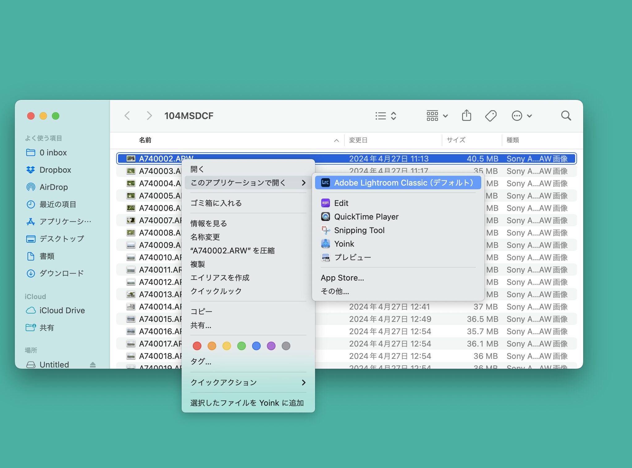Choose 選択したファイルを Yoink に追加
The image size is (632, 468).
pyautogui.click(x=248, y=403)
